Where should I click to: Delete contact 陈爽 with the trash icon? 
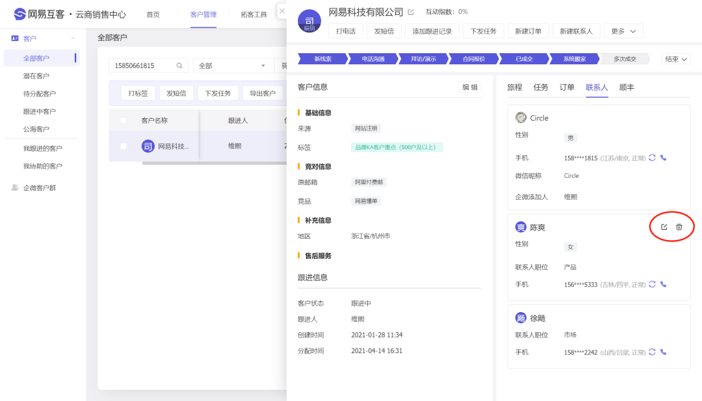point(679,227)
